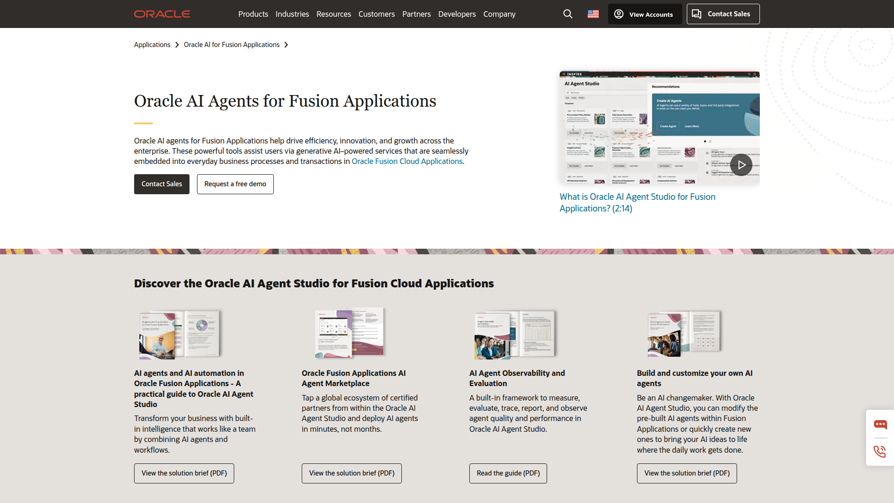The width and height of the screenshot is (894, 503).
Task: Select the US flag country selector
Action: point(593,14)
